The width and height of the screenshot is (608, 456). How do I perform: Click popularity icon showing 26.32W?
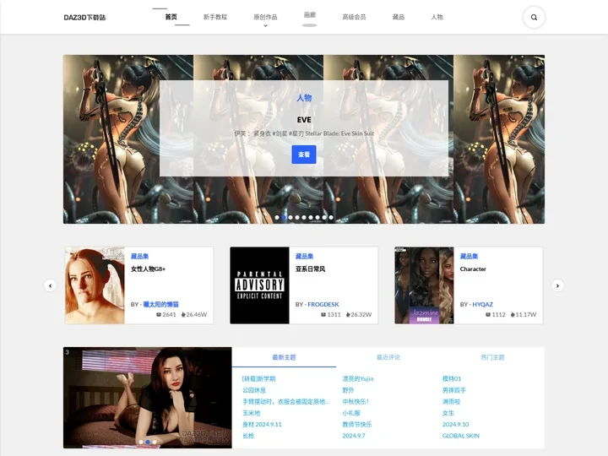point(348,314)
